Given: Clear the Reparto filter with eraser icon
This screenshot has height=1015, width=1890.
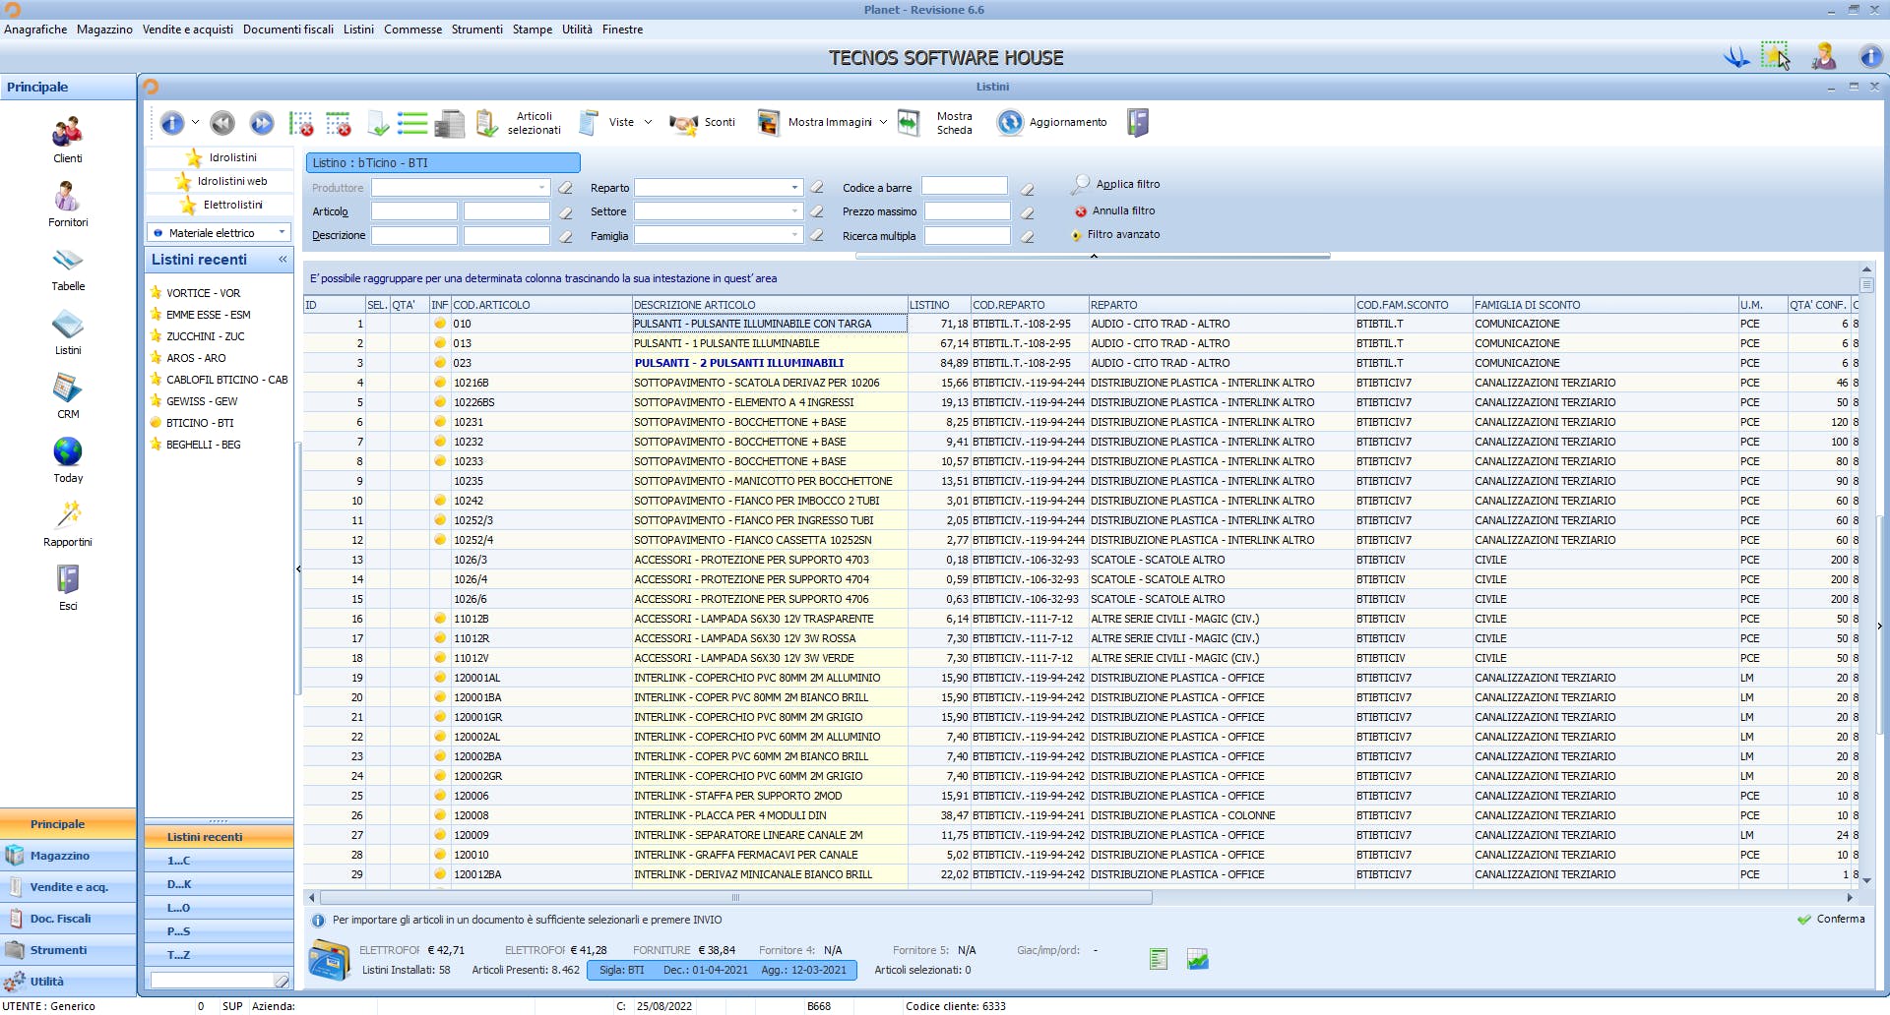Looking at the screenshot, I should [x=816, y=188].
